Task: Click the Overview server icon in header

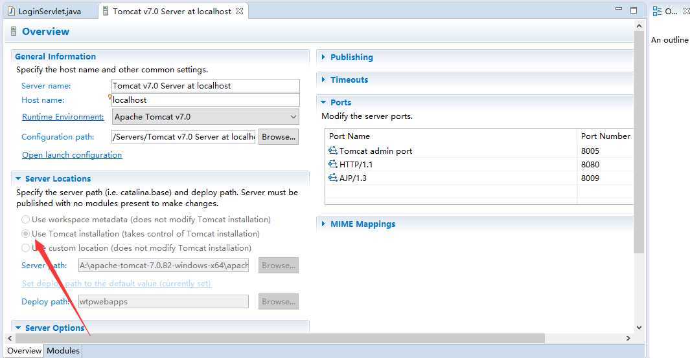Action: pos(14,32)
